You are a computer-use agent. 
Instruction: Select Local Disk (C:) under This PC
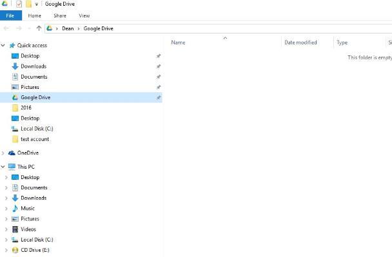[x=37, y=240]
